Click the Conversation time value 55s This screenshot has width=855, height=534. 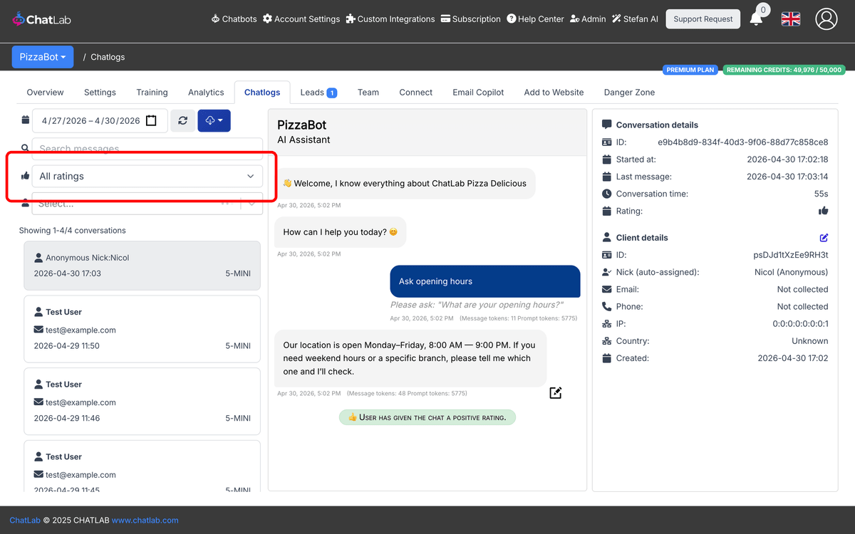click(822, 194)
